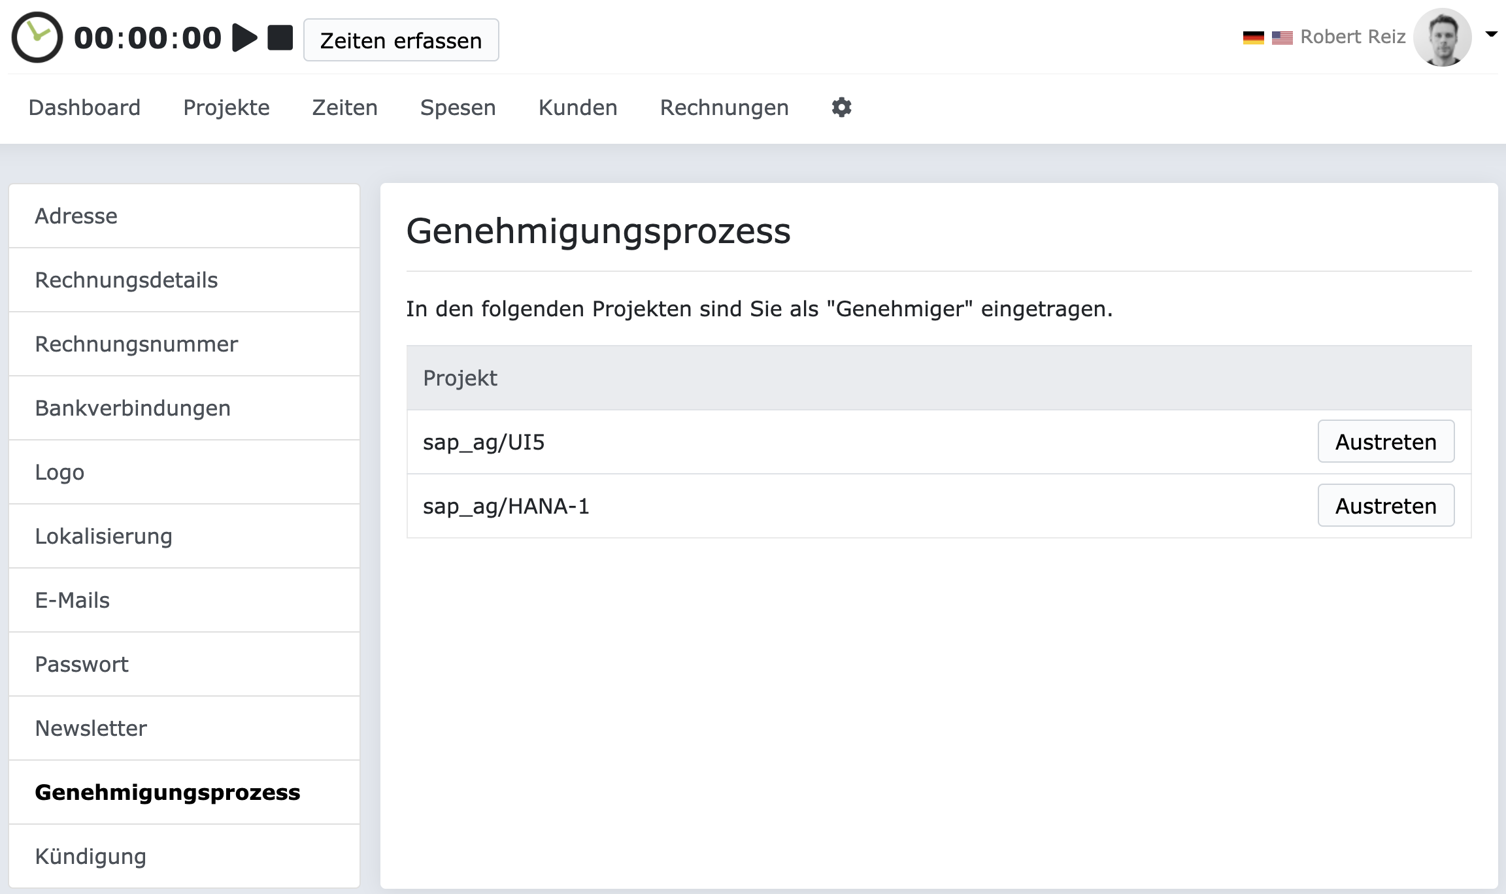Open the Bankverbindungen settings page
Viewport: 1506px width, 894px height.
click(133, 408)
